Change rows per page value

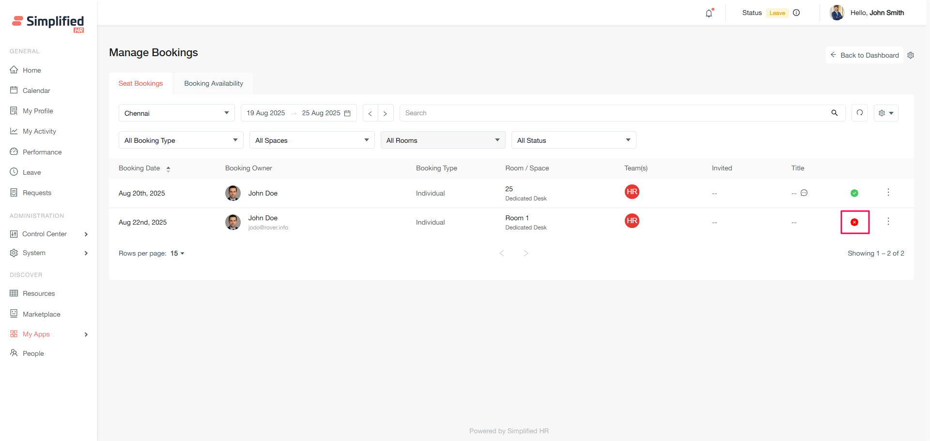pos(177,253)
